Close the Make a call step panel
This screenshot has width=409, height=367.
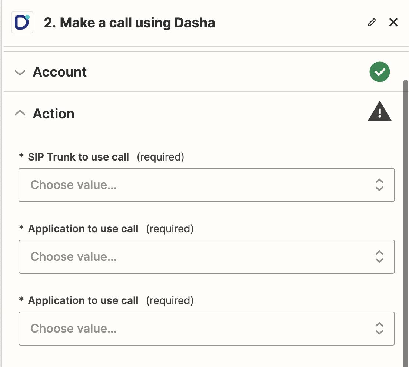(393, 23)
